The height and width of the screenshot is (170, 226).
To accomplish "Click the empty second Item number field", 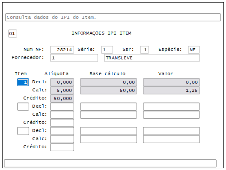I will [23, 107].
